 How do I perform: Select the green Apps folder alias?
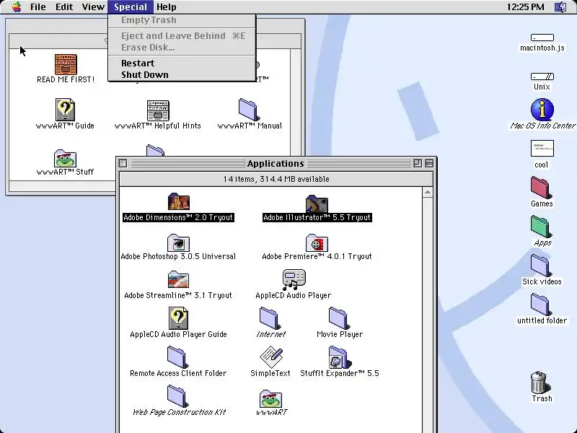point(540,227)
